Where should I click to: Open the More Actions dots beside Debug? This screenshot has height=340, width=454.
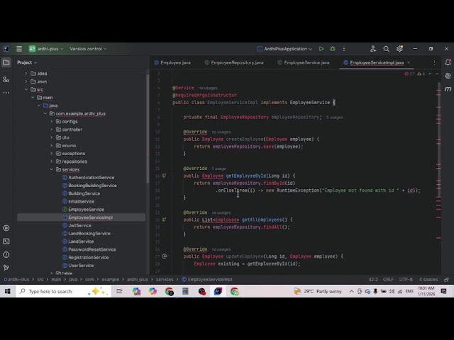(344, 49)
